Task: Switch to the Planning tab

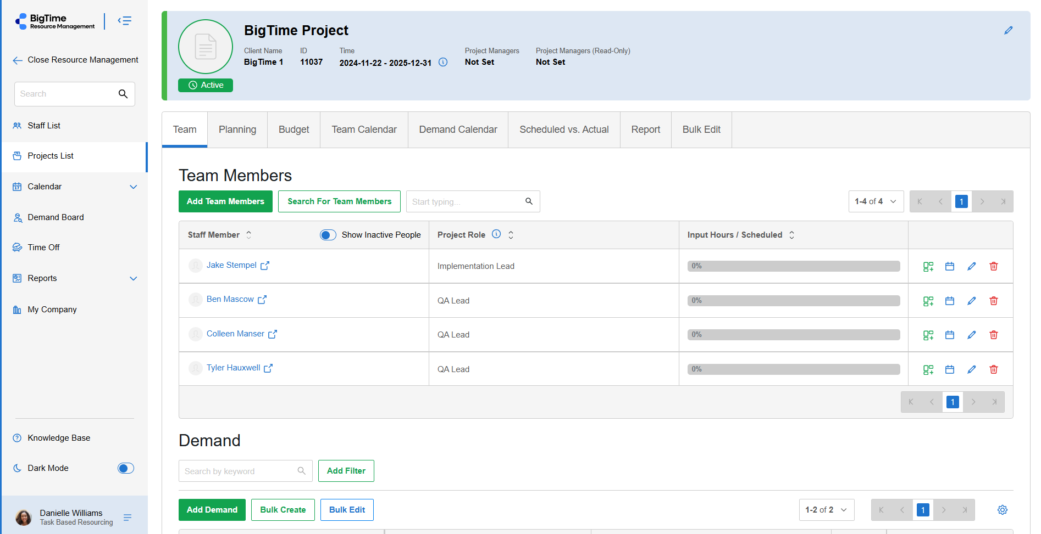Action: point(237,130)
